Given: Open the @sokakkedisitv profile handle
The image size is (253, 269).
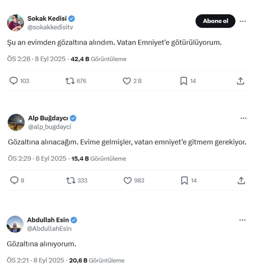Looking at the screenshot, I should (50, 27).
